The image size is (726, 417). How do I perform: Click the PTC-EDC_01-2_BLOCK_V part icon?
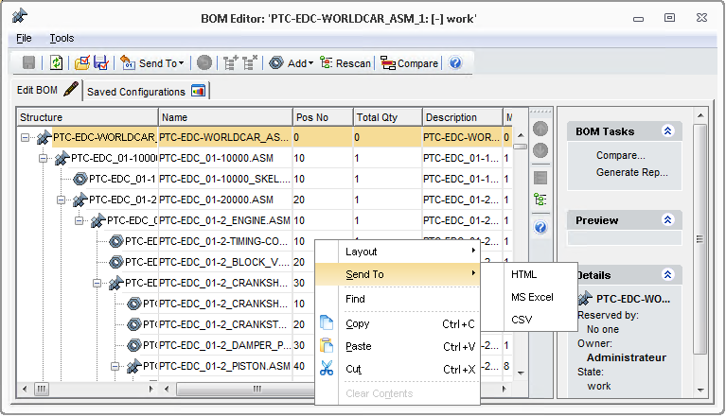(x=116, y=262)
